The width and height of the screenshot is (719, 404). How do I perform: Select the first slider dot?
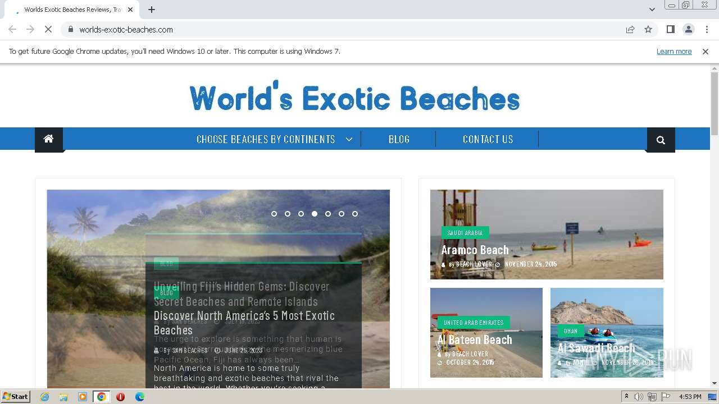pyautogui.click(x=274, y=214)
